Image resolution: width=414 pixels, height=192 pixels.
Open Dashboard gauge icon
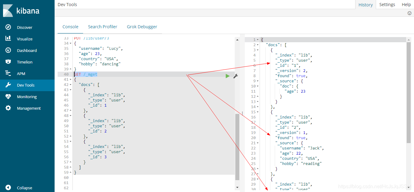[8, 50]
